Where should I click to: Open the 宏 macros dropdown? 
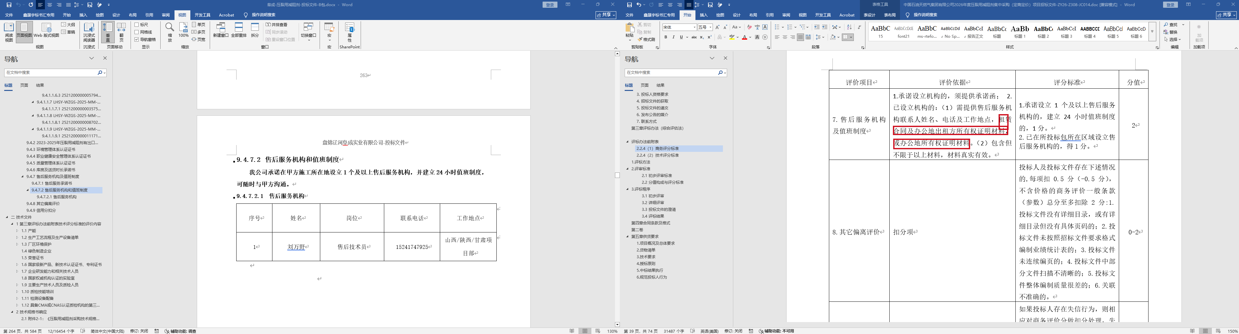click(330, 31)
